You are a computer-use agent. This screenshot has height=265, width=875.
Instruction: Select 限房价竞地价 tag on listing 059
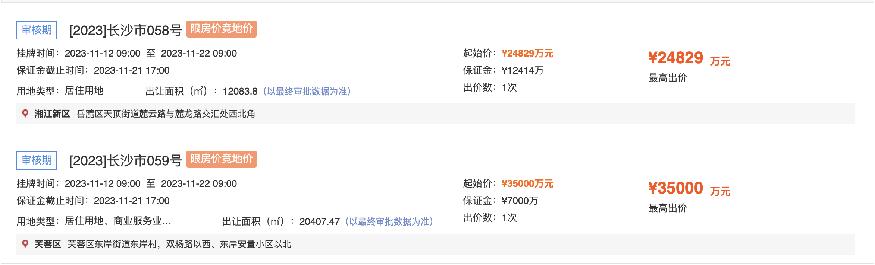click(x=222, y=159)
